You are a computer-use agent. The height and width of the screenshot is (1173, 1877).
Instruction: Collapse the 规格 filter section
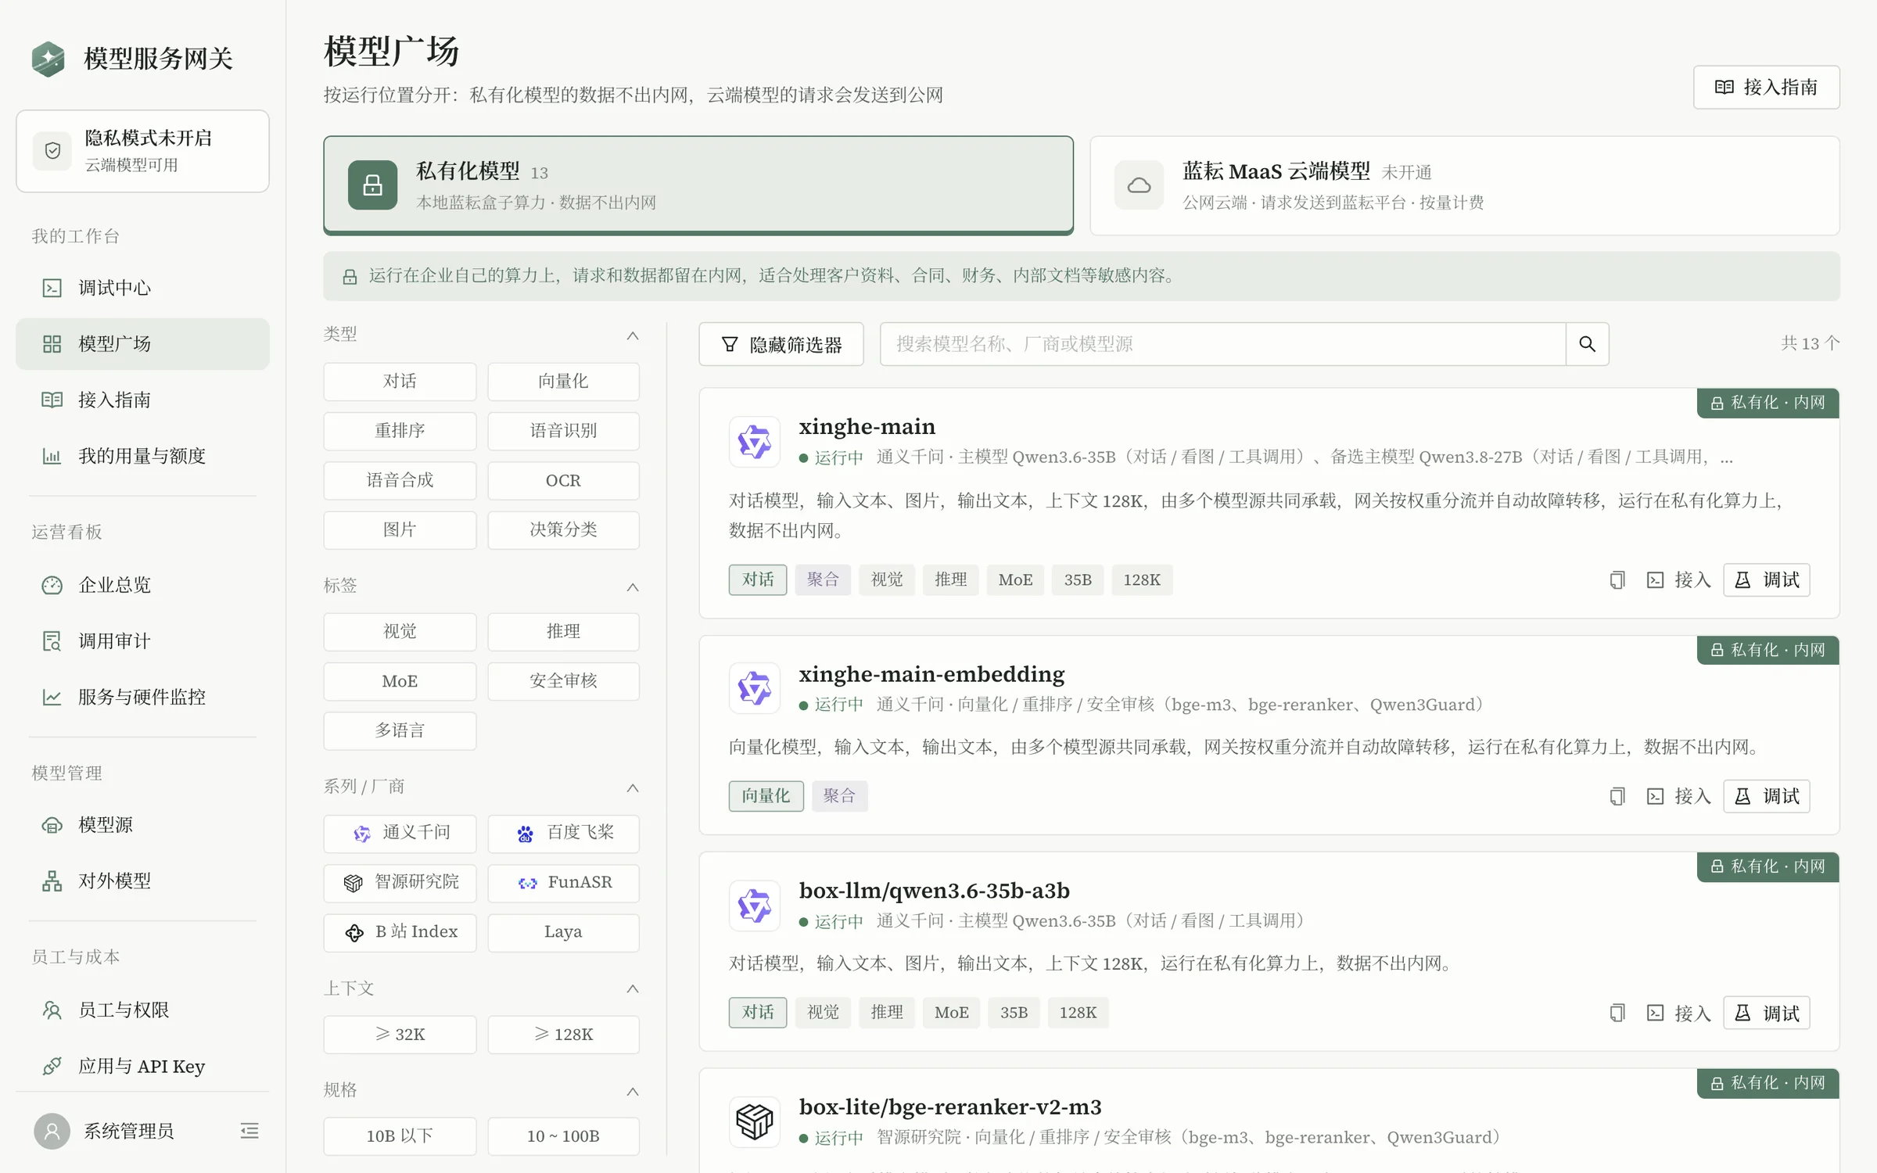click(x=633, y=1091)
